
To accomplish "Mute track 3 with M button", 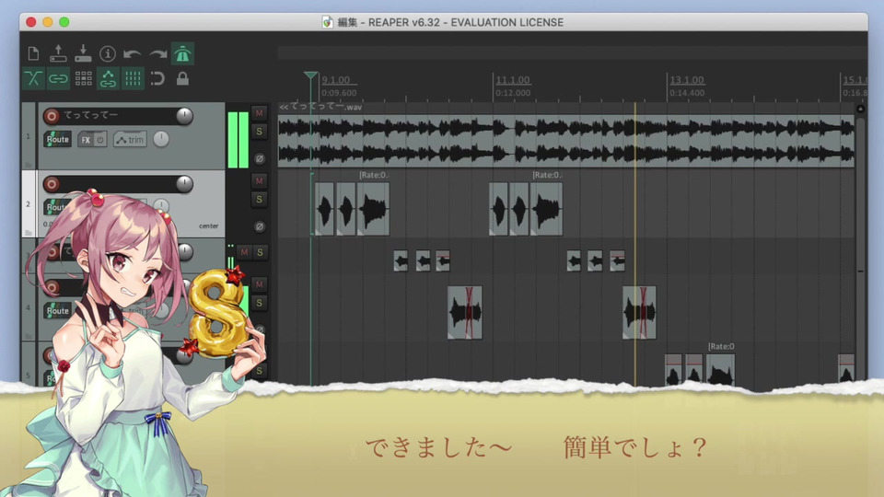I will pos(244,252).
